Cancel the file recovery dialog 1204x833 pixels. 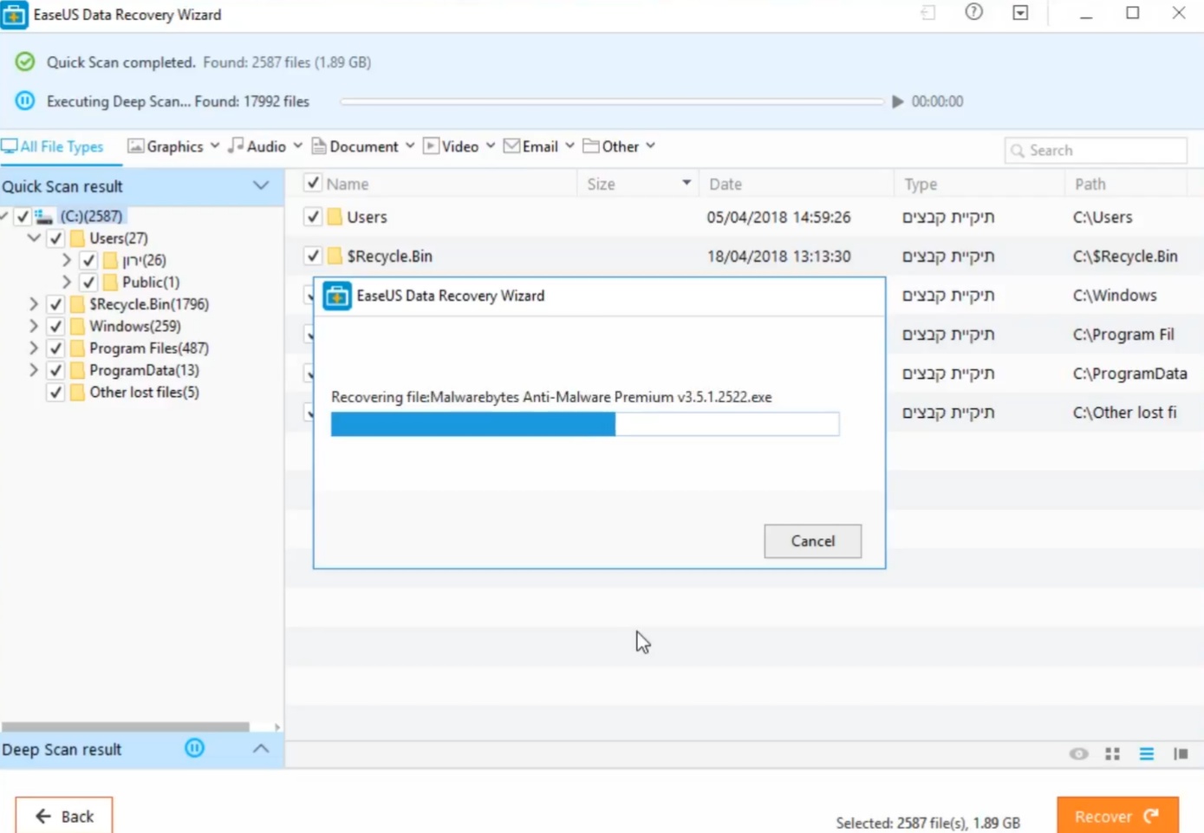click(813, 541)
